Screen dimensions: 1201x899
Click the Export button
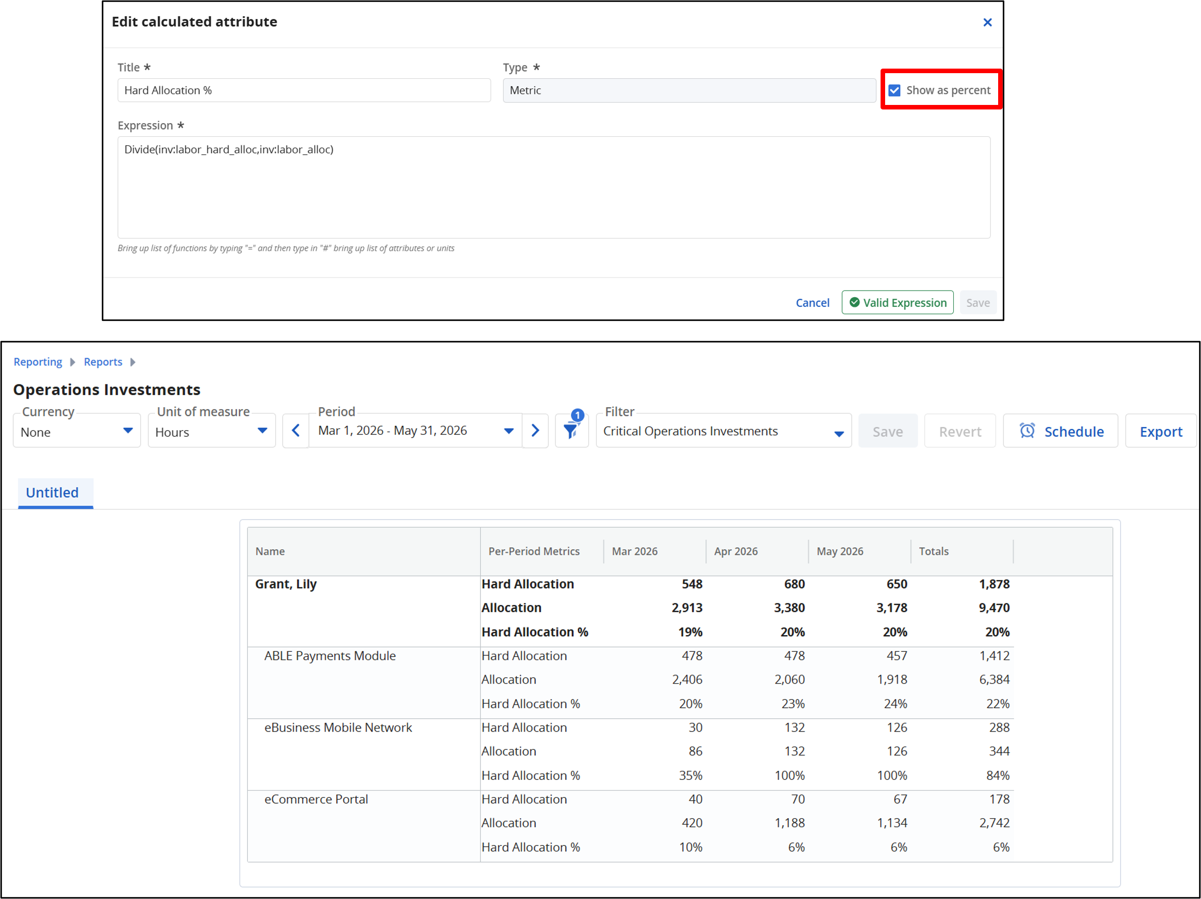click(x=1160, y=431)
